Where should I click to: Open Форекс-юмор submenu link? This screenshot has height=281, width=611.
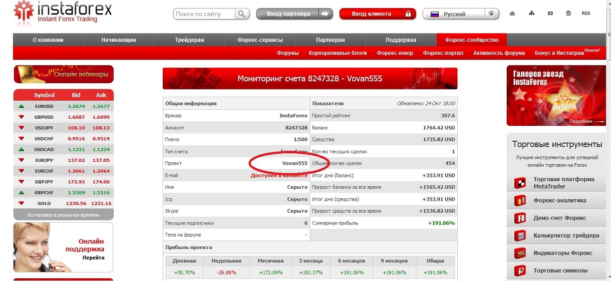click(395, 53)
